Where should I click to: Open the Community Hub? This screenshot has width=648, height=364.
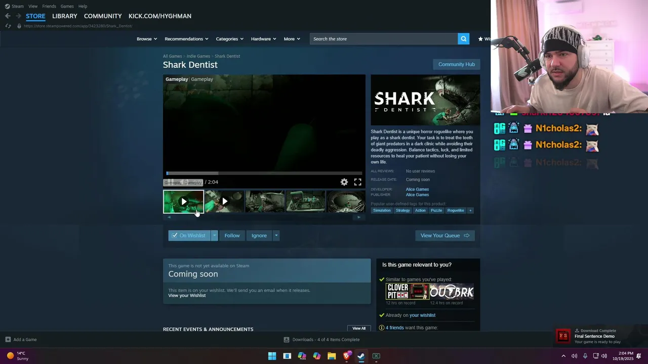(457, 64)
